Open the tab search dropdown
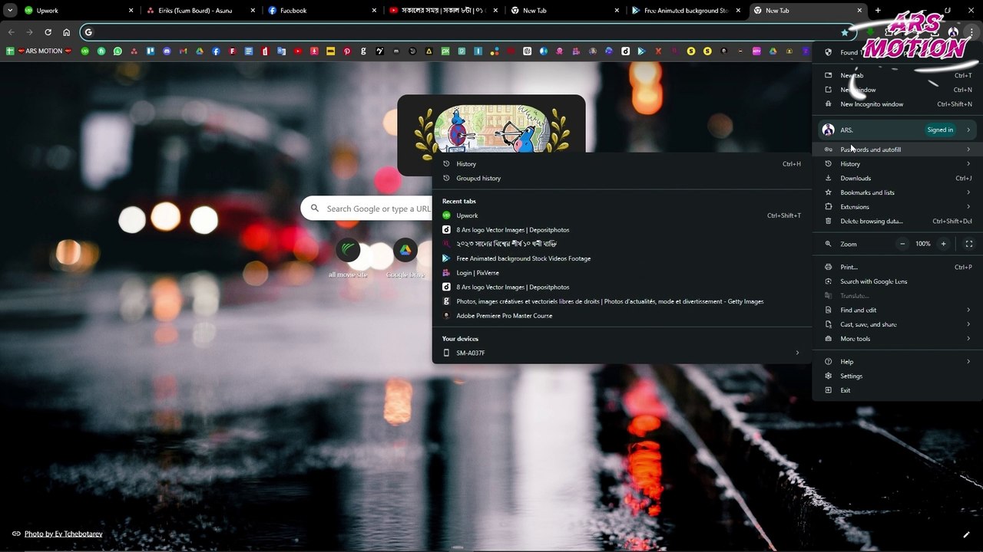The height and width of the screenshot is (552, 983). point(10,11)
